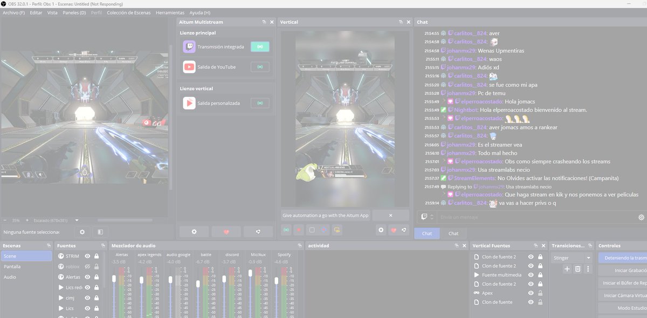The image size is (647, 318).
Task: Toggle Salida de YouTube output
Action: coord(260,67)
